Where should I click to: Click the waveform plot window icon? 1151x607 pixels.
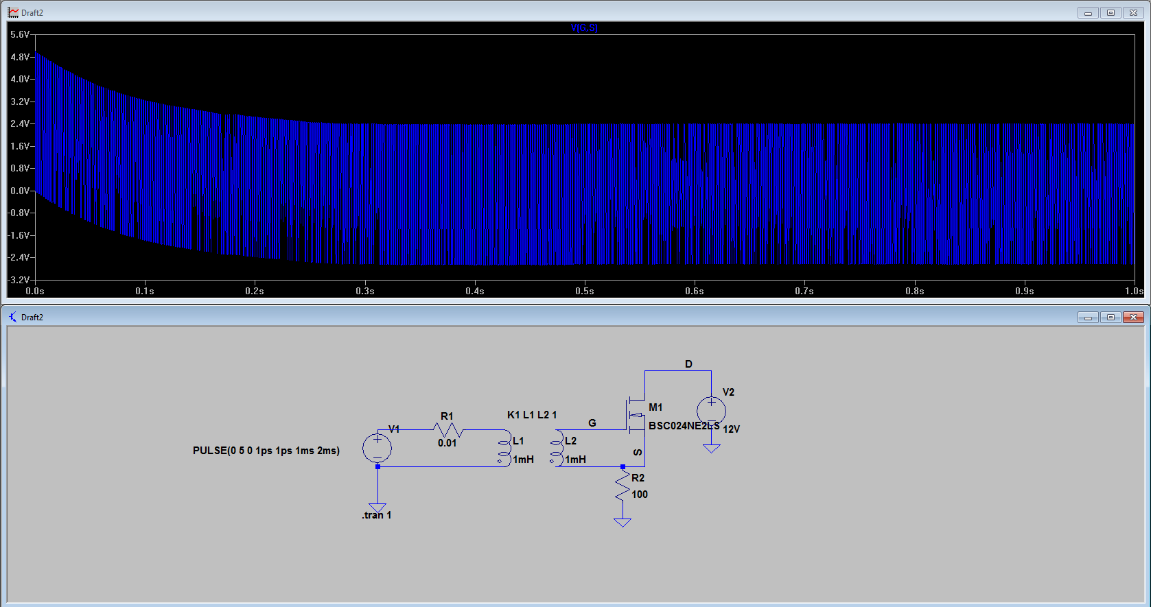(x=13, y=12)
